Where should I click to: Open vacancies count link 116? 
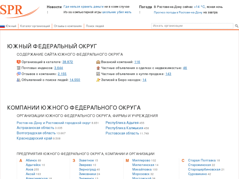click(137, 62)
